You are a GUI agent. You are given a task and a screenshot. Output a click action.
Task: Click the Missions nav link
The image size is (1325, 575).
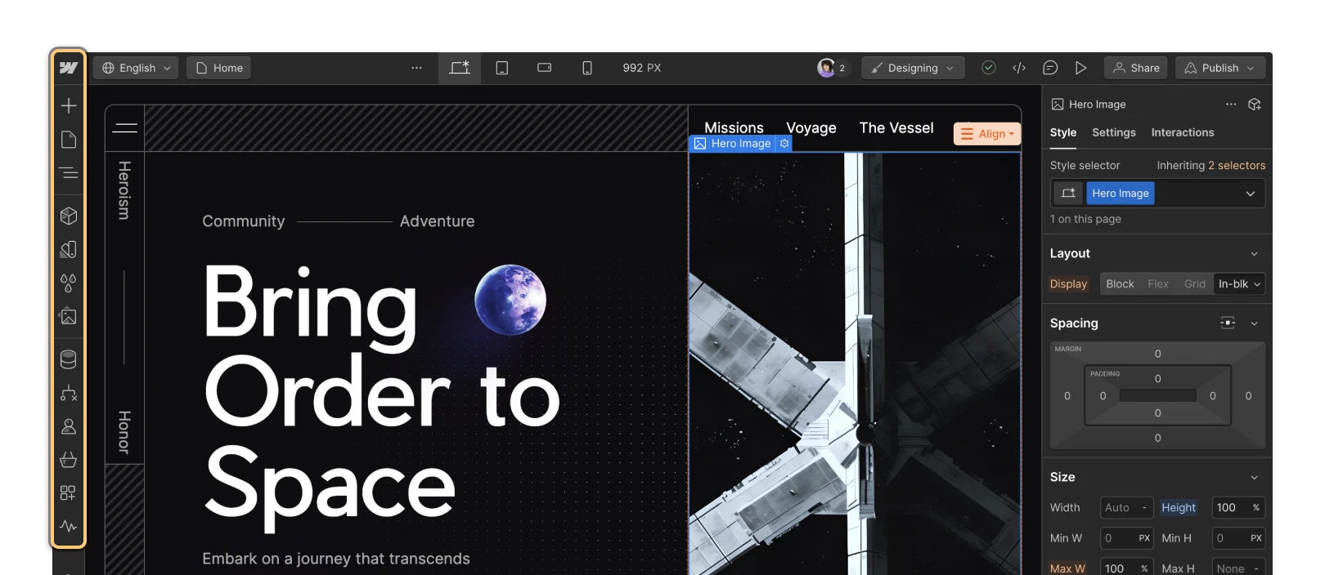734,127
